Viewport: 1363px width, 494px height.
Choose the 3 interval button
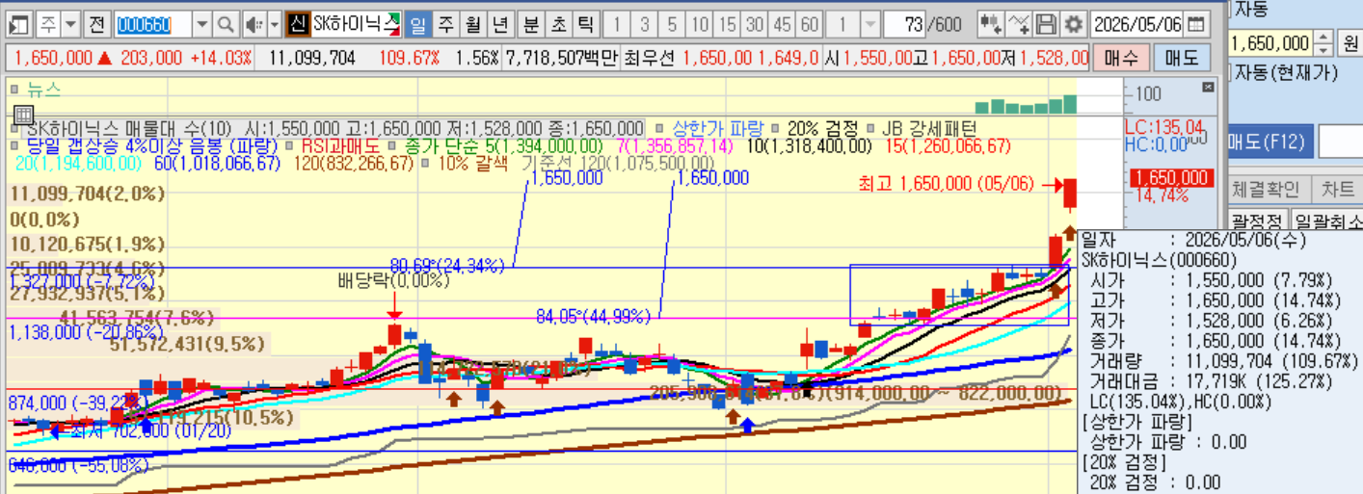[645, 24]
